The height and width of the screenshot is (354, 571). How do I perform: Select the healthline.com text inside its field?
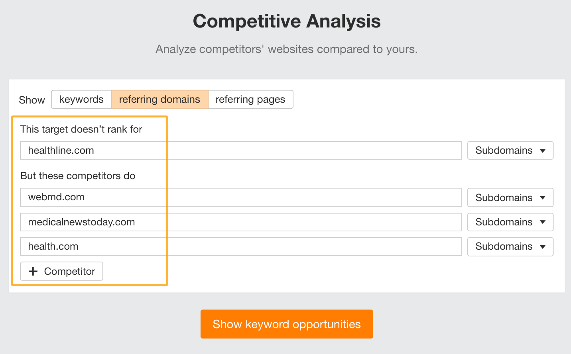(x=61, y=151)
